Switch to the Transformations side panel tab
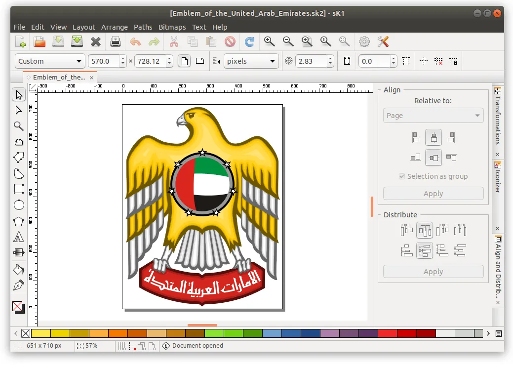The height and width of the screenshot is (365, 513). click(498, 116)
